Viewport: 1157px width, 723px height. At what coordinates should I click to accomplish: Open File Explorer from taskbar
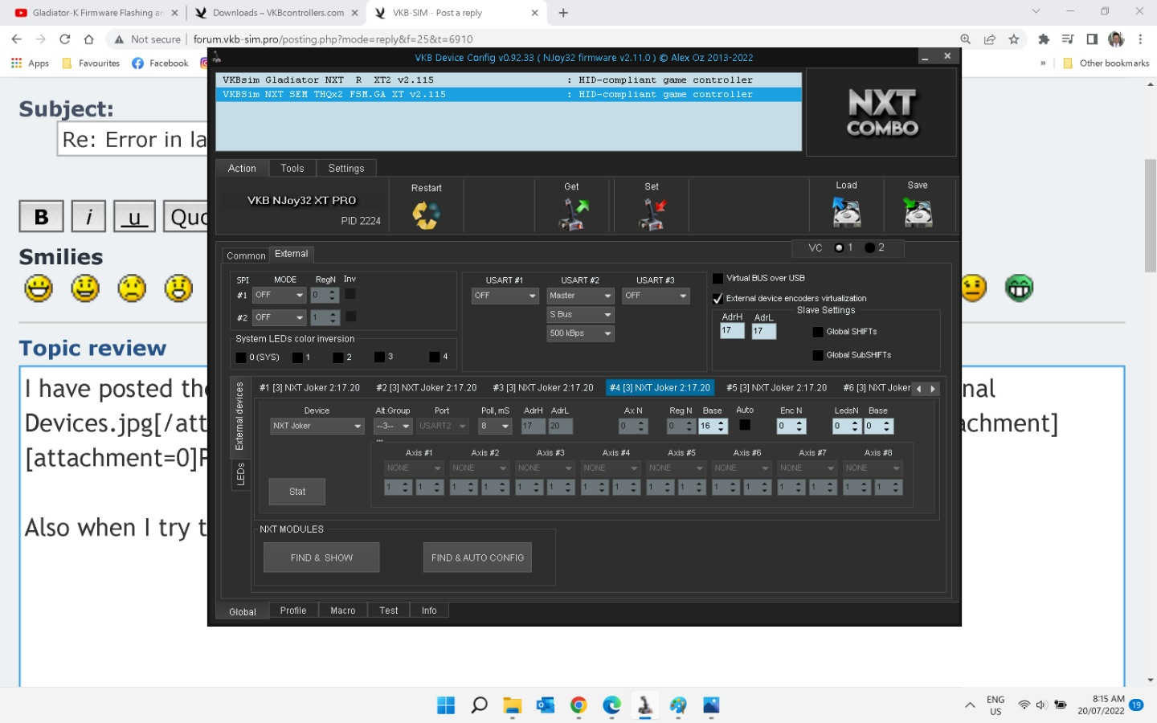512,705
